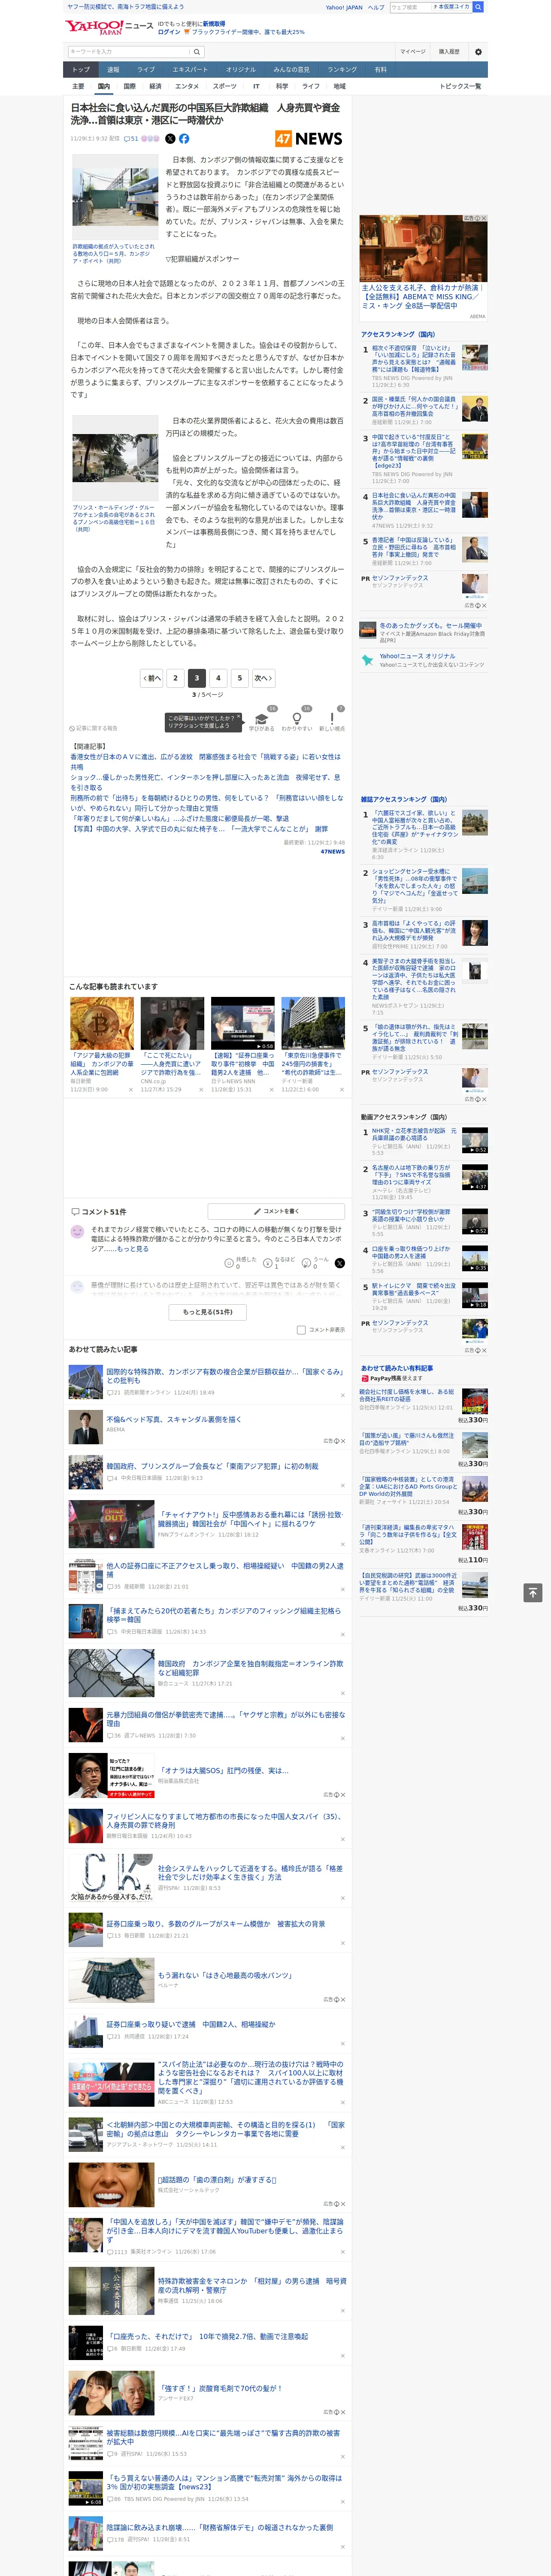Viewport: 551px width, 2576px height.
Task: Open article 証券口座乗っ取り疑いで逮捕 中国籍2人
Action: 190,2024
